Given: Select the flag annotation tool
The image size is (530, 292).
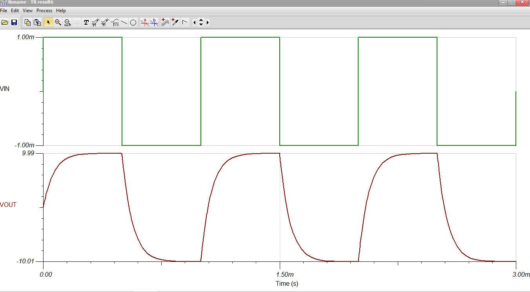Looking at the screenshot, I should pos(184,22).
